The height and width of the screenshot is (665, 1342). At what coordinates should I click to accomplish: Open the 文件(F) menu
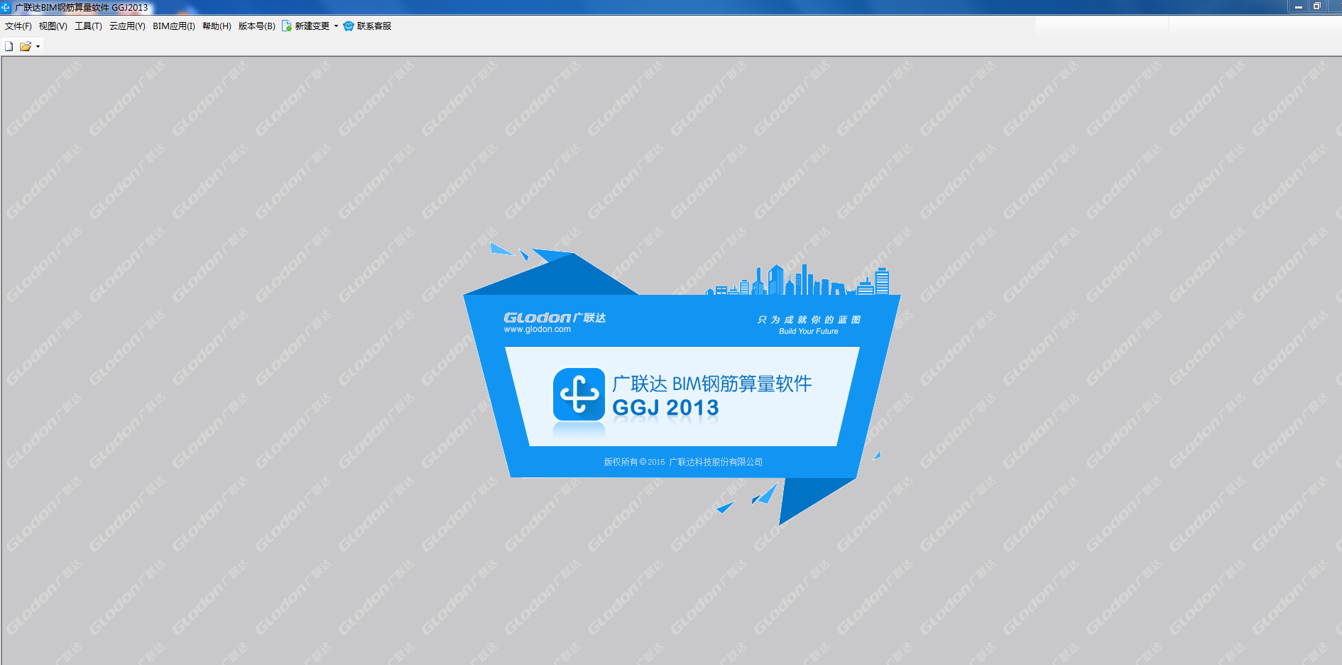pyautogui.click(x=18, y=26)
